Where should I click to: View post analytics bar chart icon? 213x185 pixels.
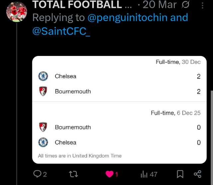pos(144,174)
